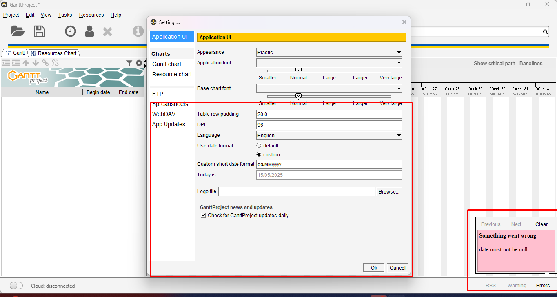Toggle the Cloud connection switch
557x297 pixels.
pyautogui.click(x=16, y=286)
